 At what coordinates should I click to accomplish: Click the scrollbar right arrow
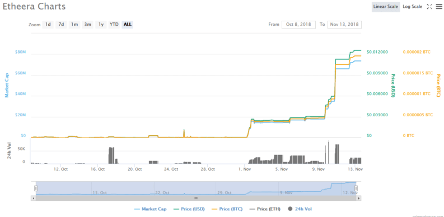point(359,198)
